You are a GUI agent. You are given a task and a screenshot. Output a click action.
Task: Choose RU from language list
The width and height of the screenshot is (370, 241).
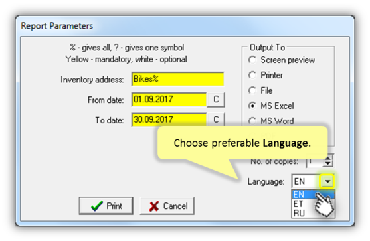point(313,213)
